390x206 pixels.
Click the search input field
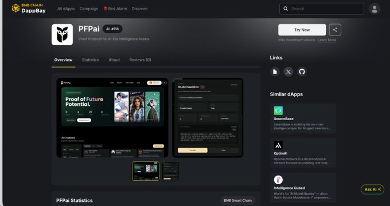coord(322,9)
